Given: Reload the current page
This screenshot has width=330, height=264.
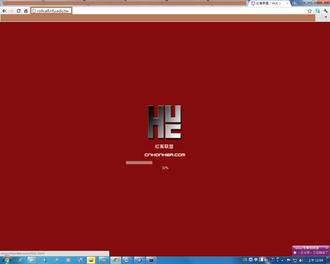Looking at the screenshot, I should pyautogui.click(x=19, y=11).
